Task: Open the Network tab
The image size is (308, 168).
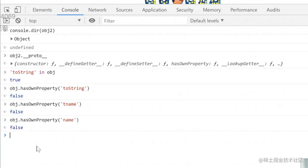Action: pos(97,10)
